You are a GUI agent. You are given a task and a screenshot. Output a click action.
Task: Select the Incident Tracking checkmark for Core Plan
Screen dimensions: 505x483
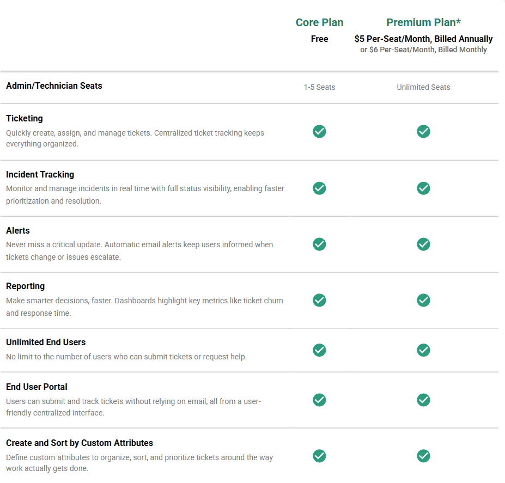point(319,188)
